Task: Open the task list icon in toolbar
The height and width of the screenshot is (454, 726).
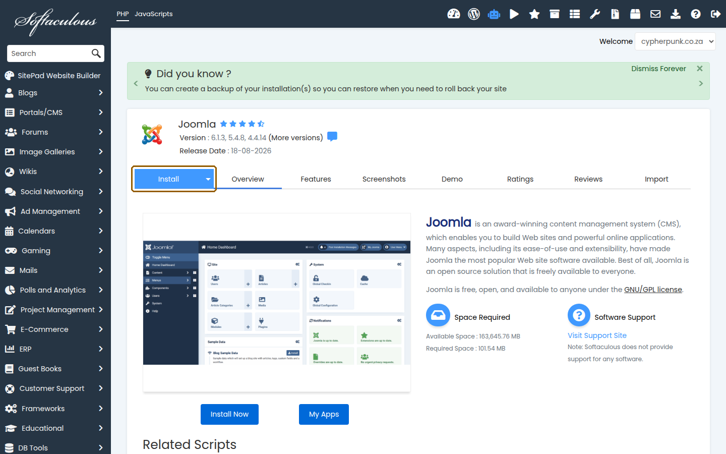Action: (575, 14)
